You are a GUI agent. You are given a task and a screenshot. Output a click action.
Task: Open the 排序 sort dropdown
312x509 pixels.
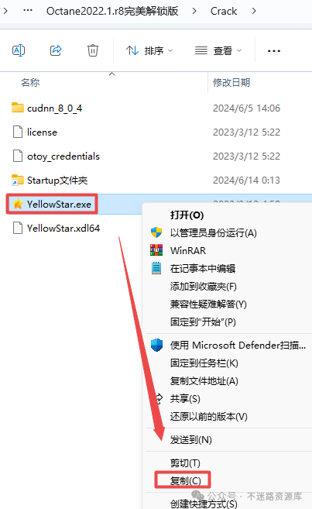[149, 50]
